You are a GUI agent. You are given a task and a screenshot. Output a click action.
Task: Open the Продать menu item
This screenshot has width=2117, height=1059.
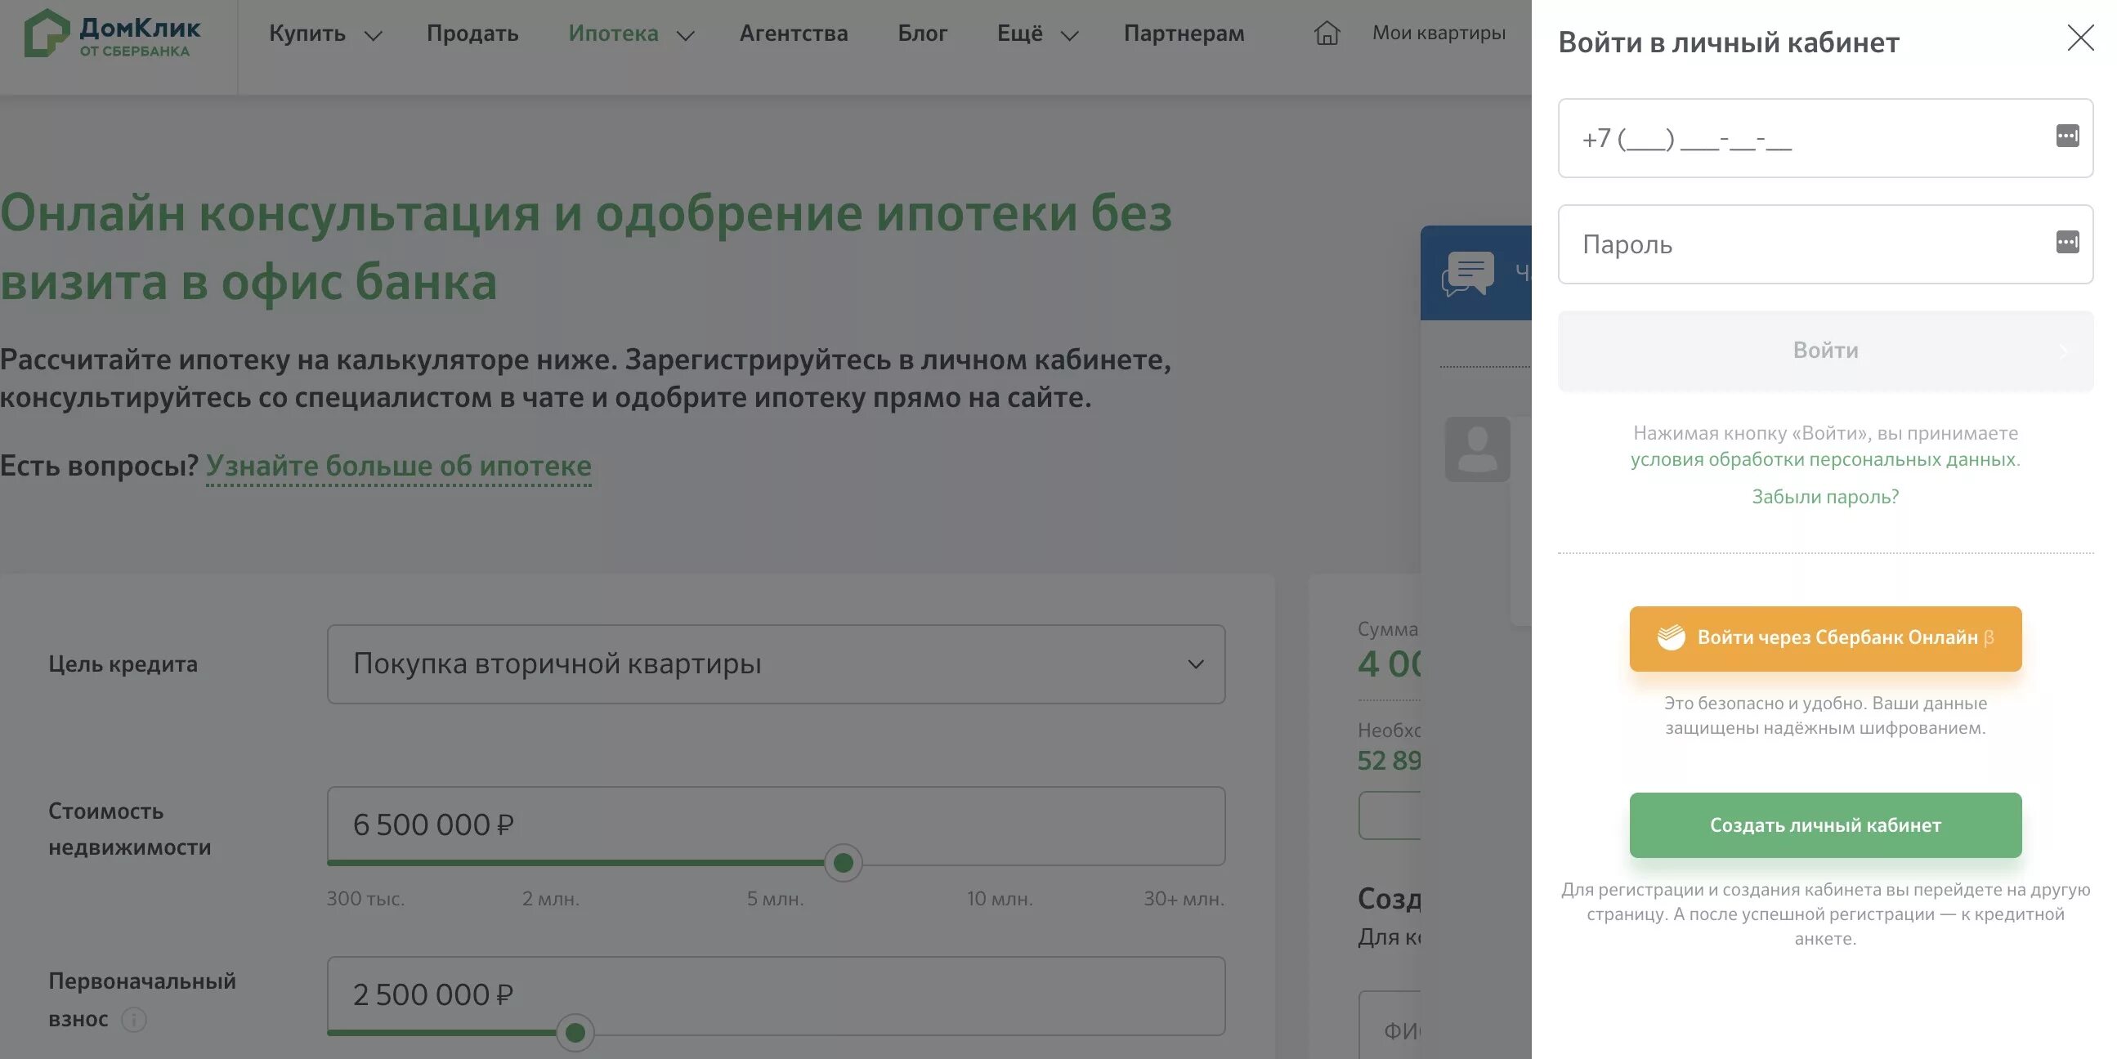click(472, 34)
